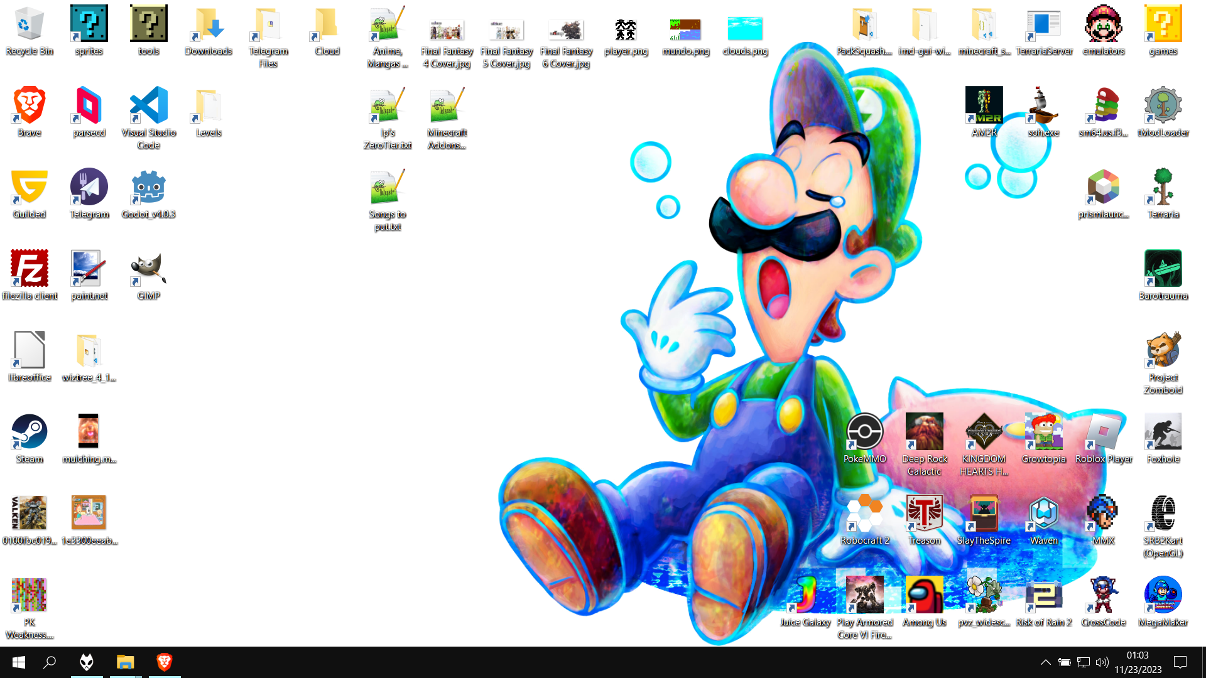
Task: Select the Telegram desktop shortcut
Action: (x=89, y=193)
